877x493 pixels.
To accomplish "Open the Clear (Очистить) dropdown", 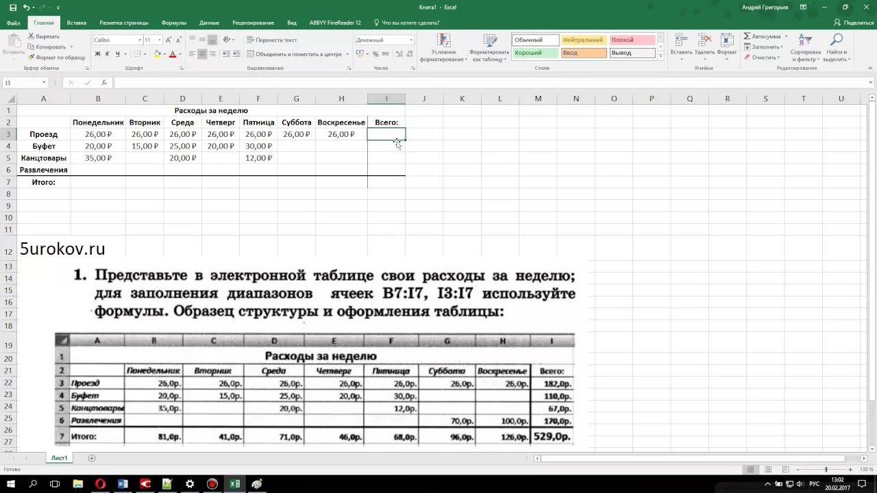I will (763, 58).
